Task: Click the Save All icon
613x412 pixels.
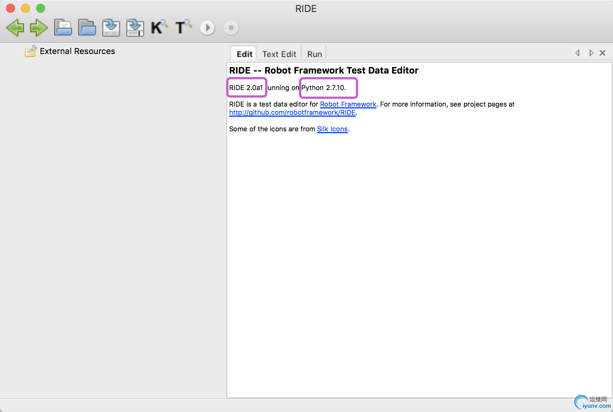Action: click(135, 28)
